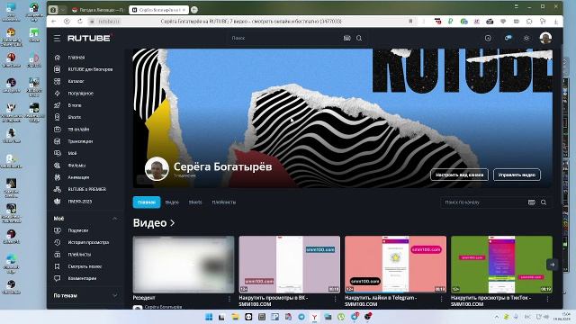576x324 pixels.
Task: Click Настроить вид канала button
Action: (x=459, y=175)
